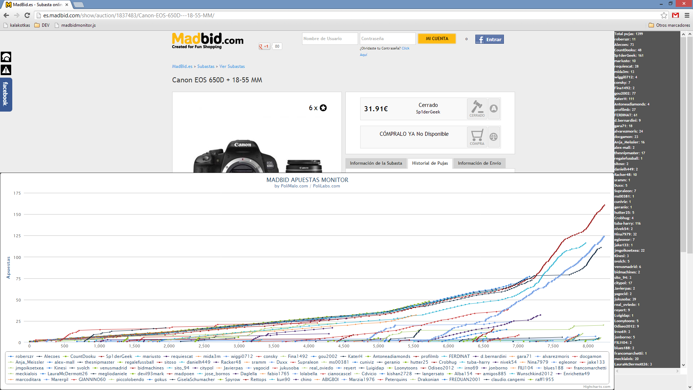Open the kalakotkas bookmark
693x390 pixels.
[x=17, y=25]
